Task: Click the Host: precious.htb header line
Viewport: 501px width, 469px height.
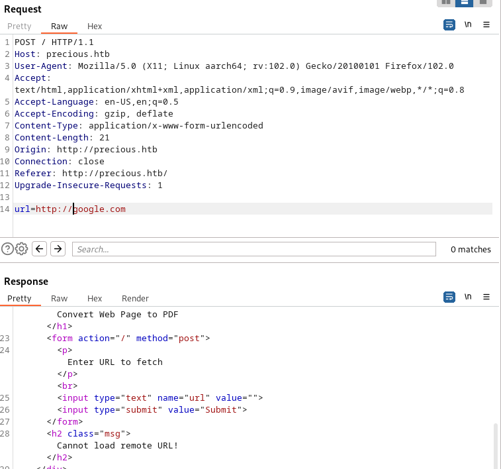Action: tap(62, 54)
